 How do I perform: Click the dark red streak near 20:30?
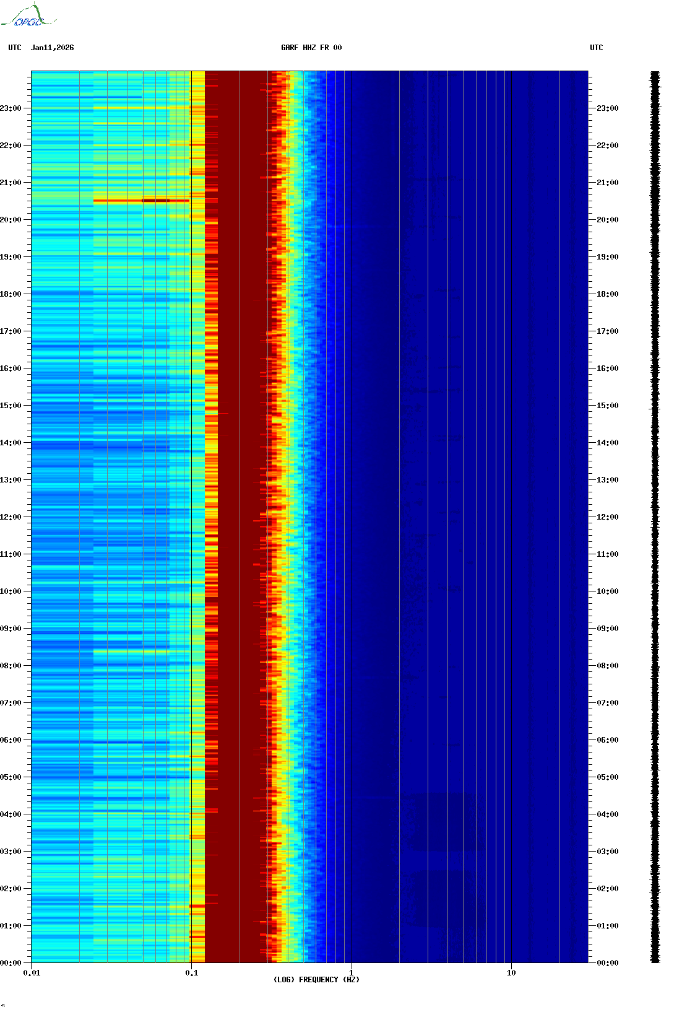click(x=155, y=201)
